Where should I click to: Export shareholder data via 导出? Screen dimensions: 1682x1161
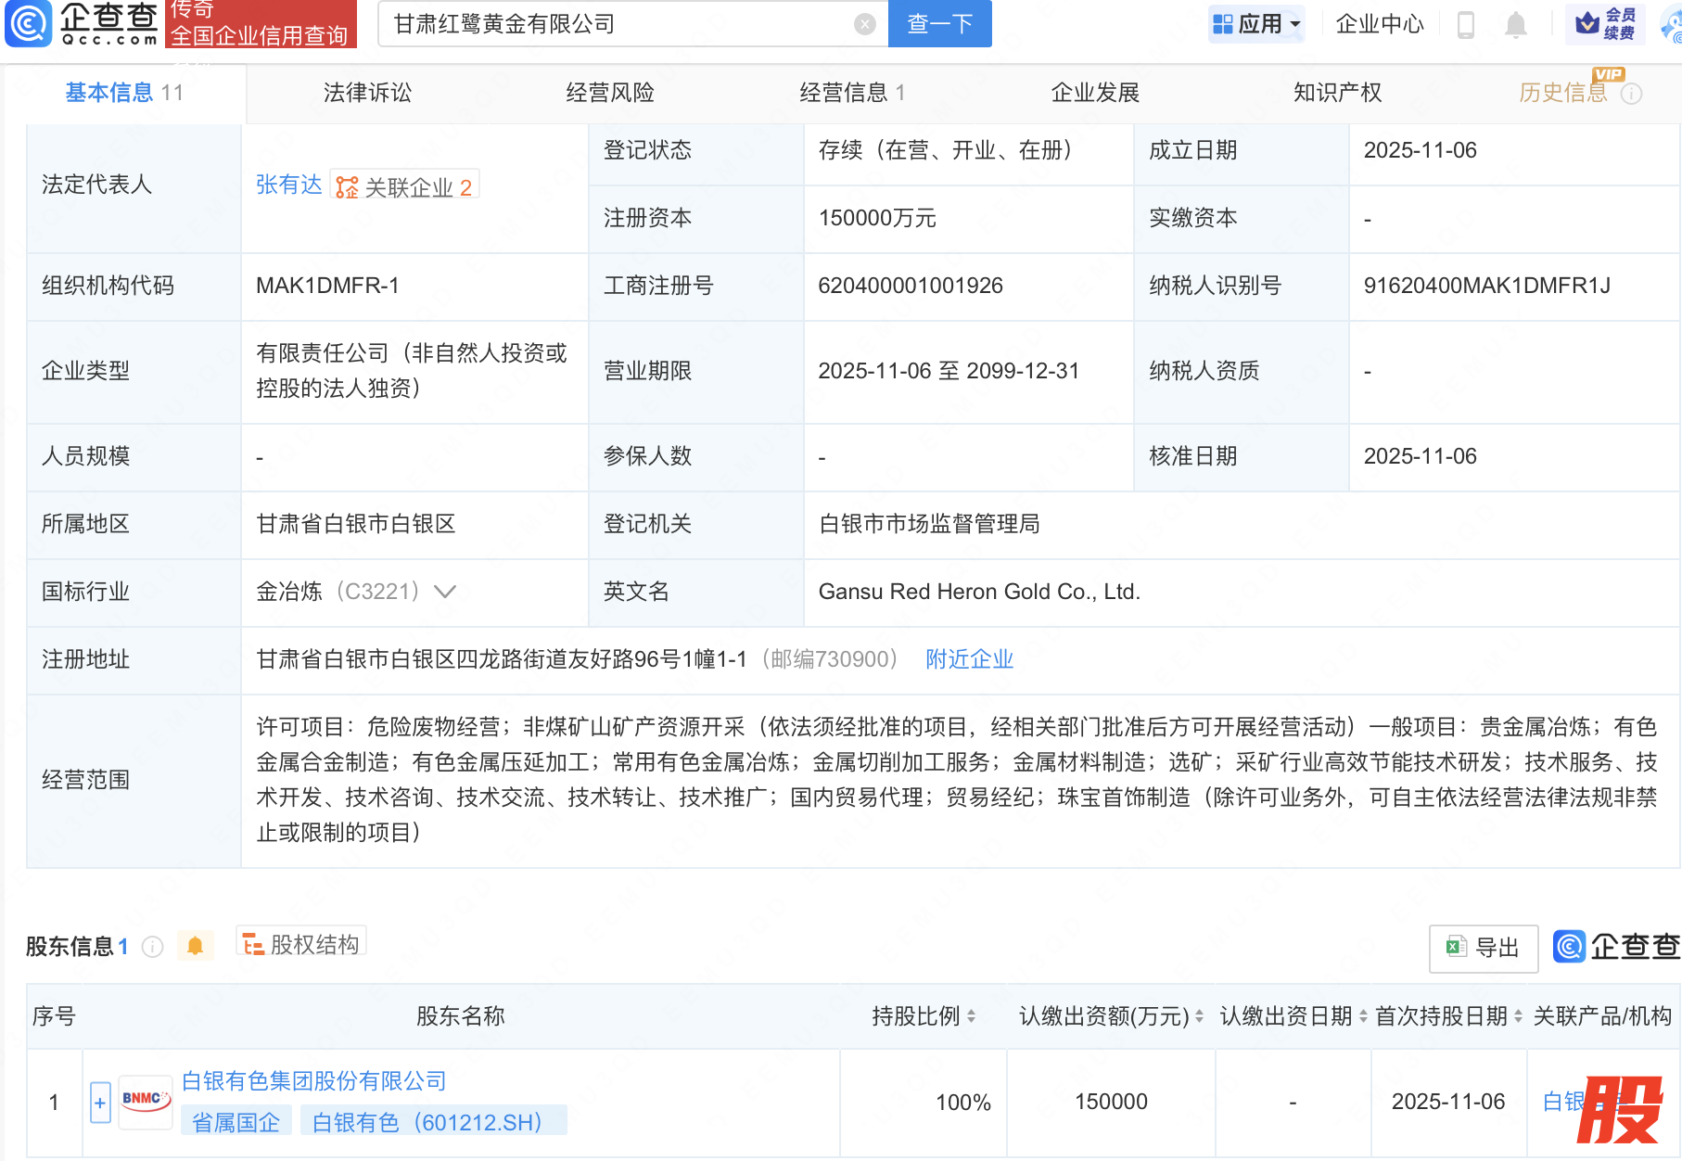(x=1483, y=948)
